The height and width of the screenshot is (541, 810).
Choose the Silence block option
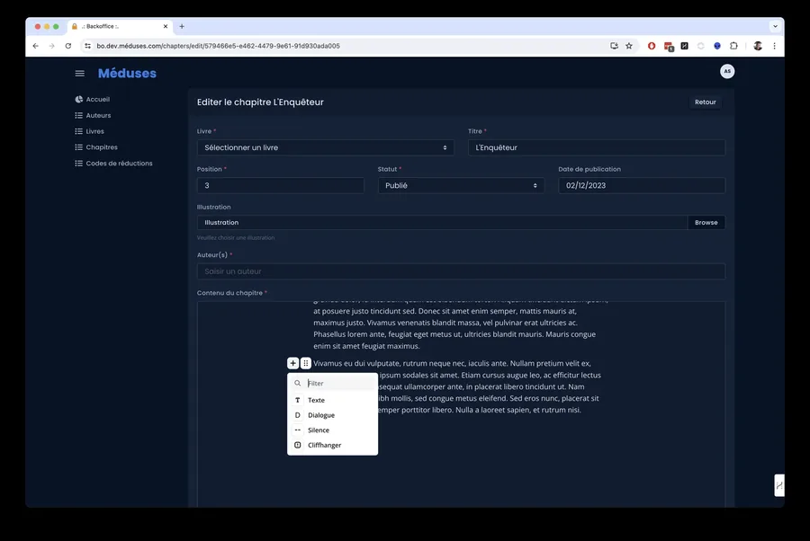tap(333, 430)
